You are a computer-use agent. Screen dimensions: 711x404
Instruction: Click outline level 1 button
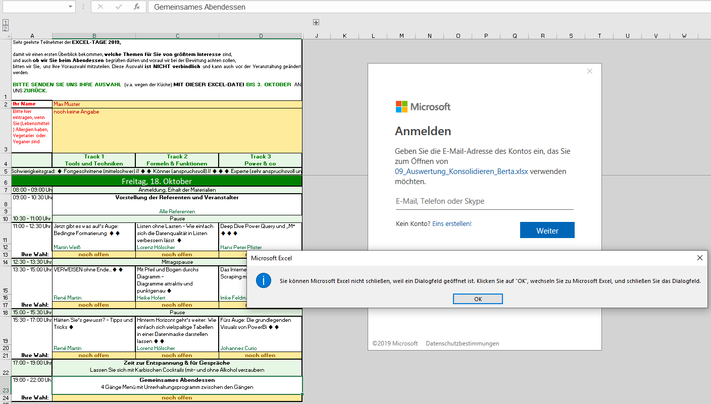coord(6,22)
